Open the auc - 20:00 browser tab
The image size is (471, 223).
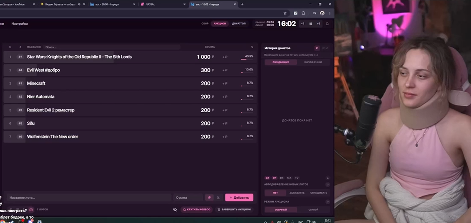tap(112, 4)
